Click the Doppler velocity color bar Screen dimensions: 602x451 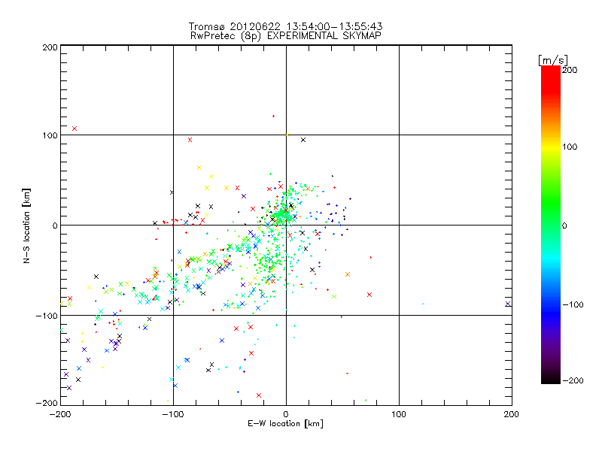551,224
